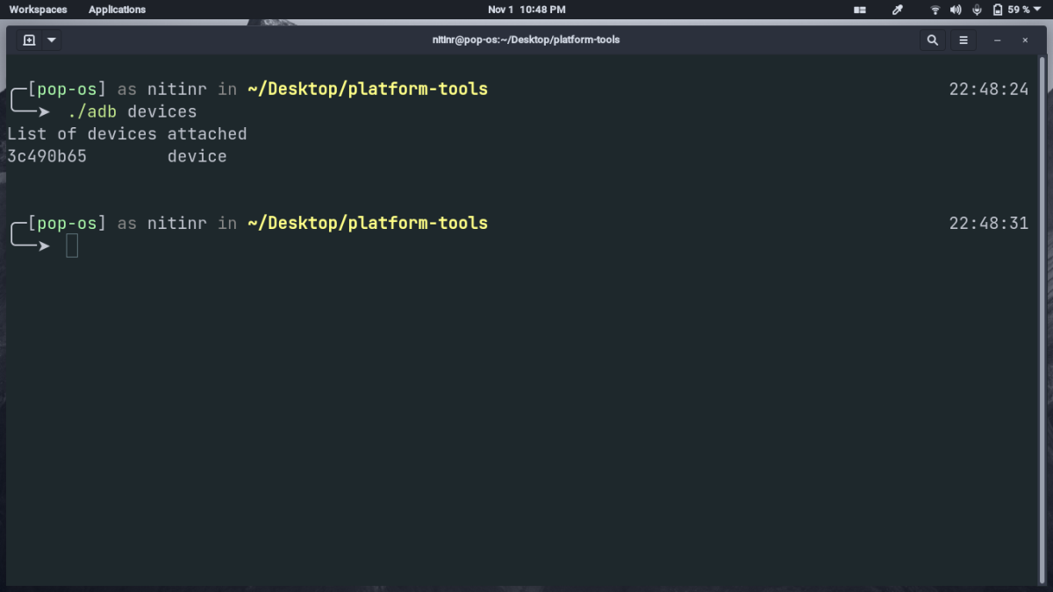Click the battery icon
This screenshot has height=592, width=1053.
998,10
